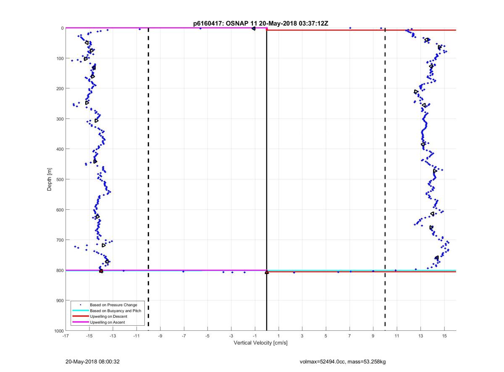Click depth tick label '0'

62,28
